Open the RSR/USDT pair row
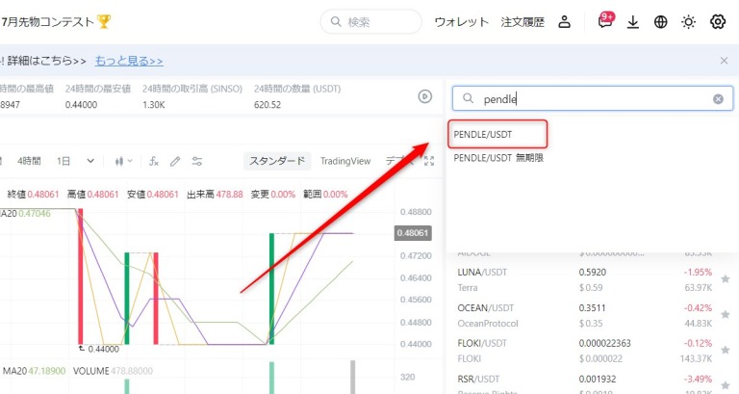The height and width of the screenshot is (394, 739). click(x=593, y=383)
